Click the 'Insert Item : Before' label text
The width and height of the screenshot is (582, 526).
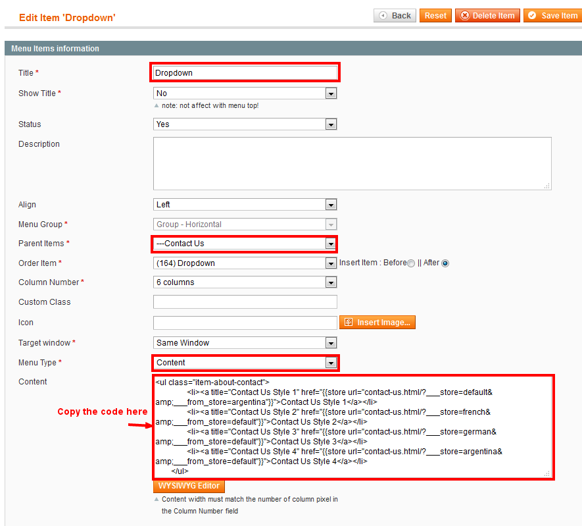click(x=373, y=263)
